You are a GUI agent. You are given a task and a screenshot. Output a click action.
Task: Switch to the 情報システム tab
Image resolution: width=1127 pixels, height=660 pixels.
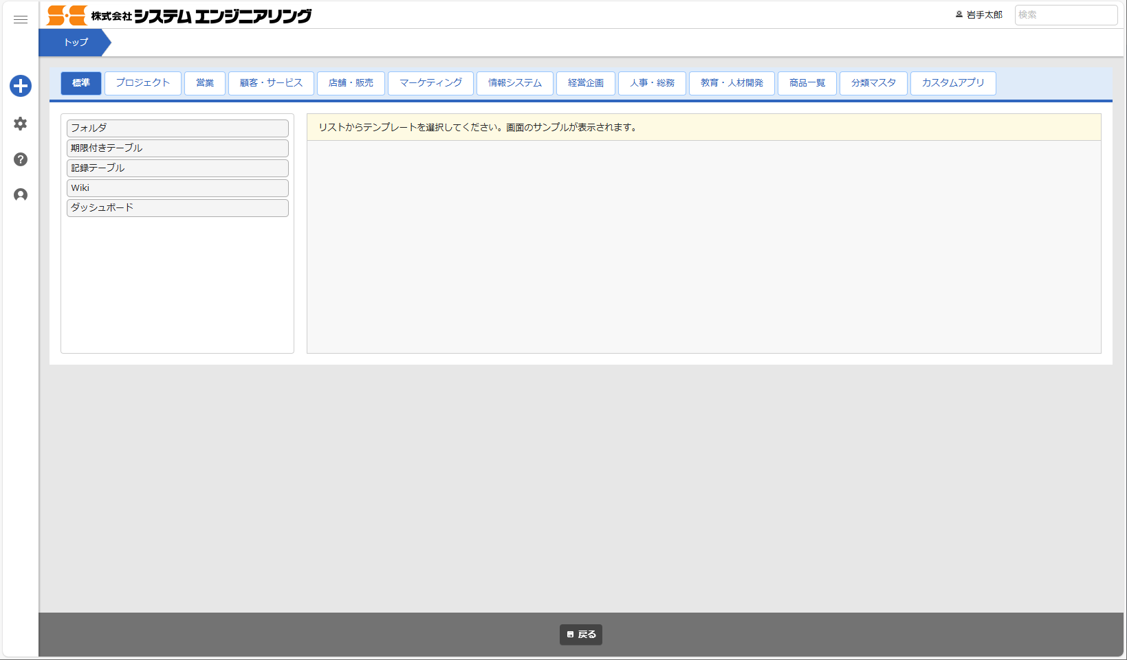click(514, 83)
